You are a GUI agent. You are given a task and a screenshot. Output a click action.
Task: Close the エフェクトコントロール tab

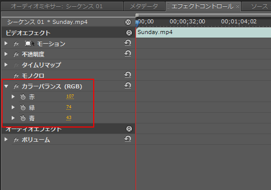[x=238, y=7]
